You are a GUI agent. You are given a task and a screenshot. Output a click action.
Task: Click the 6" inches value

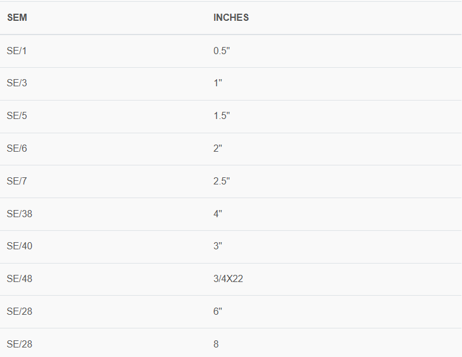point(218,311)
